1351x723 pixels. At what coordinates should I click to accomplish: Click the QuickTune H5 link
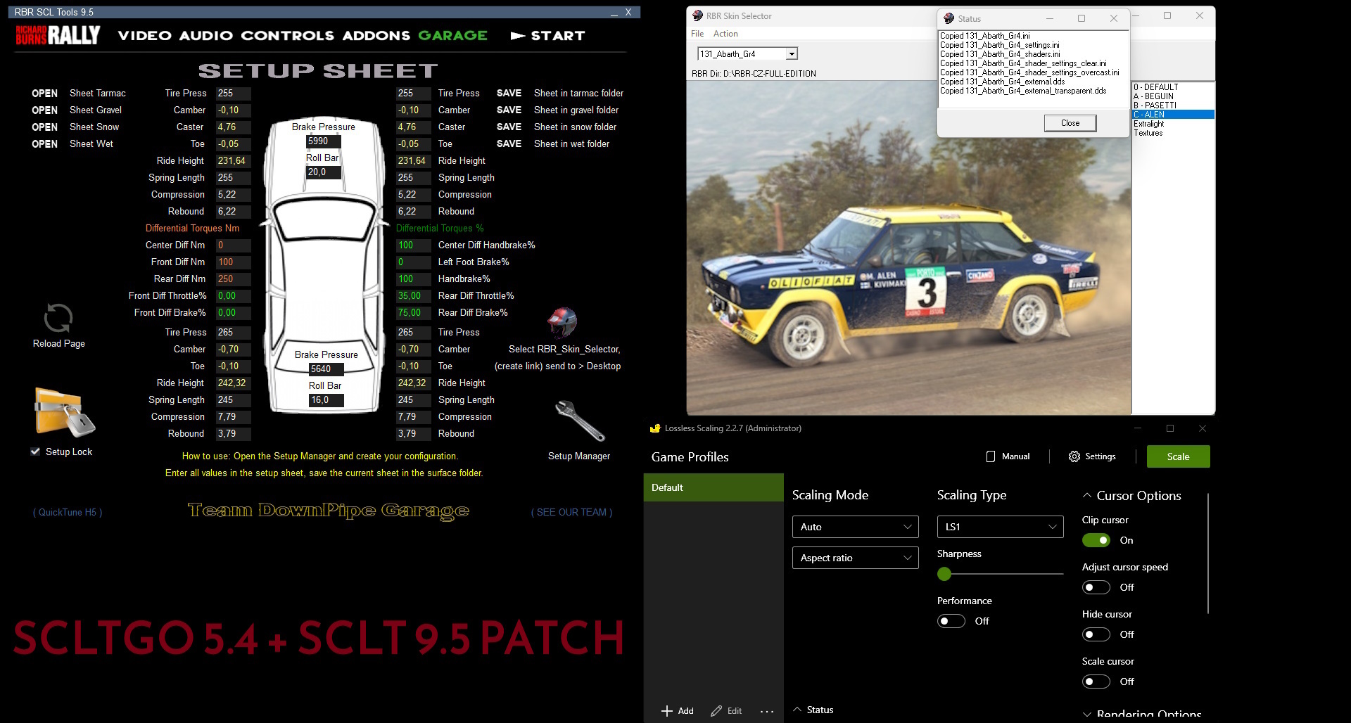click(x=68, y=512)
